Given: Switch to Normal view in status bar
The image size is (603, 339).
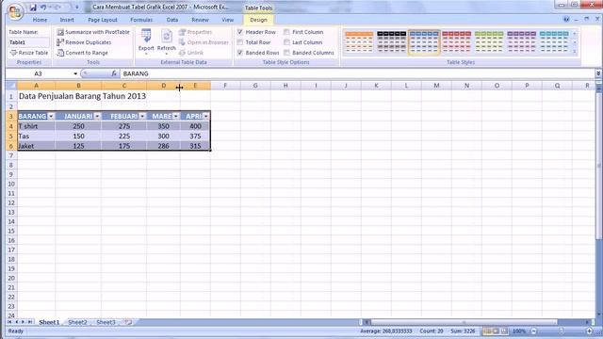Looking at the screenshot, I should [x=487, y=331].
